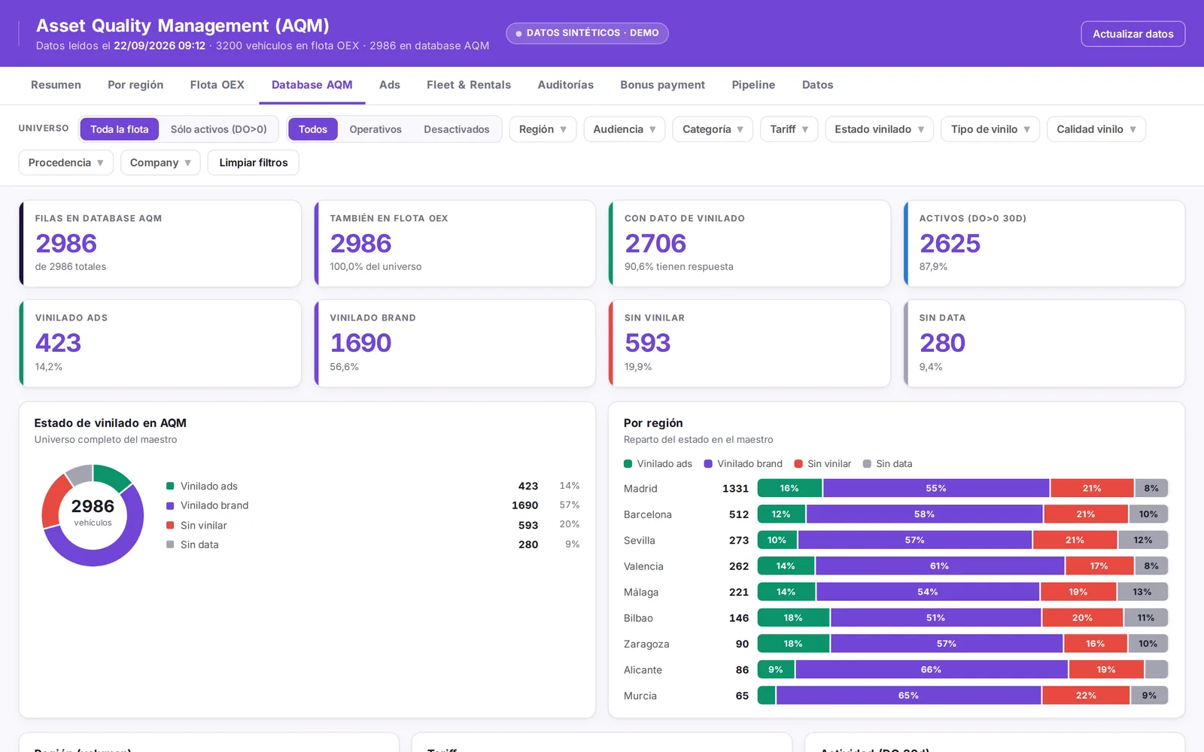1204x752 pixels.
Task: Click the Barcelona region label
Action: point(647,514)
